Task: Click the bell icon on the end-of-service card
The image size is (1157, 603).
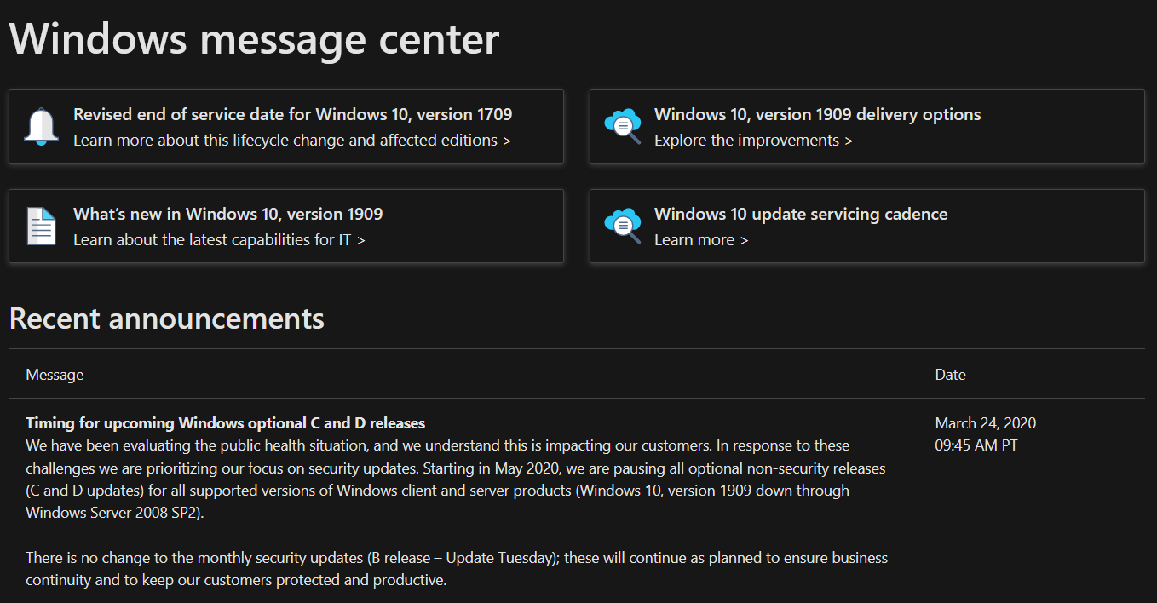Action: pos(42,126)
